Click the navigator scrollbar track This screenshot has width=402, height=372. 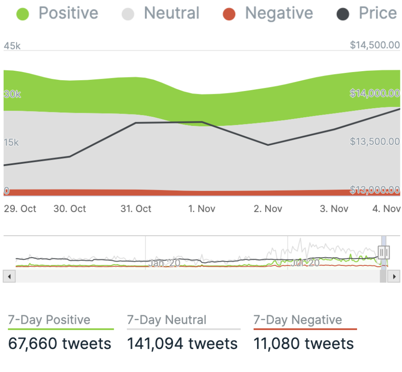click(x=194, y=277)
